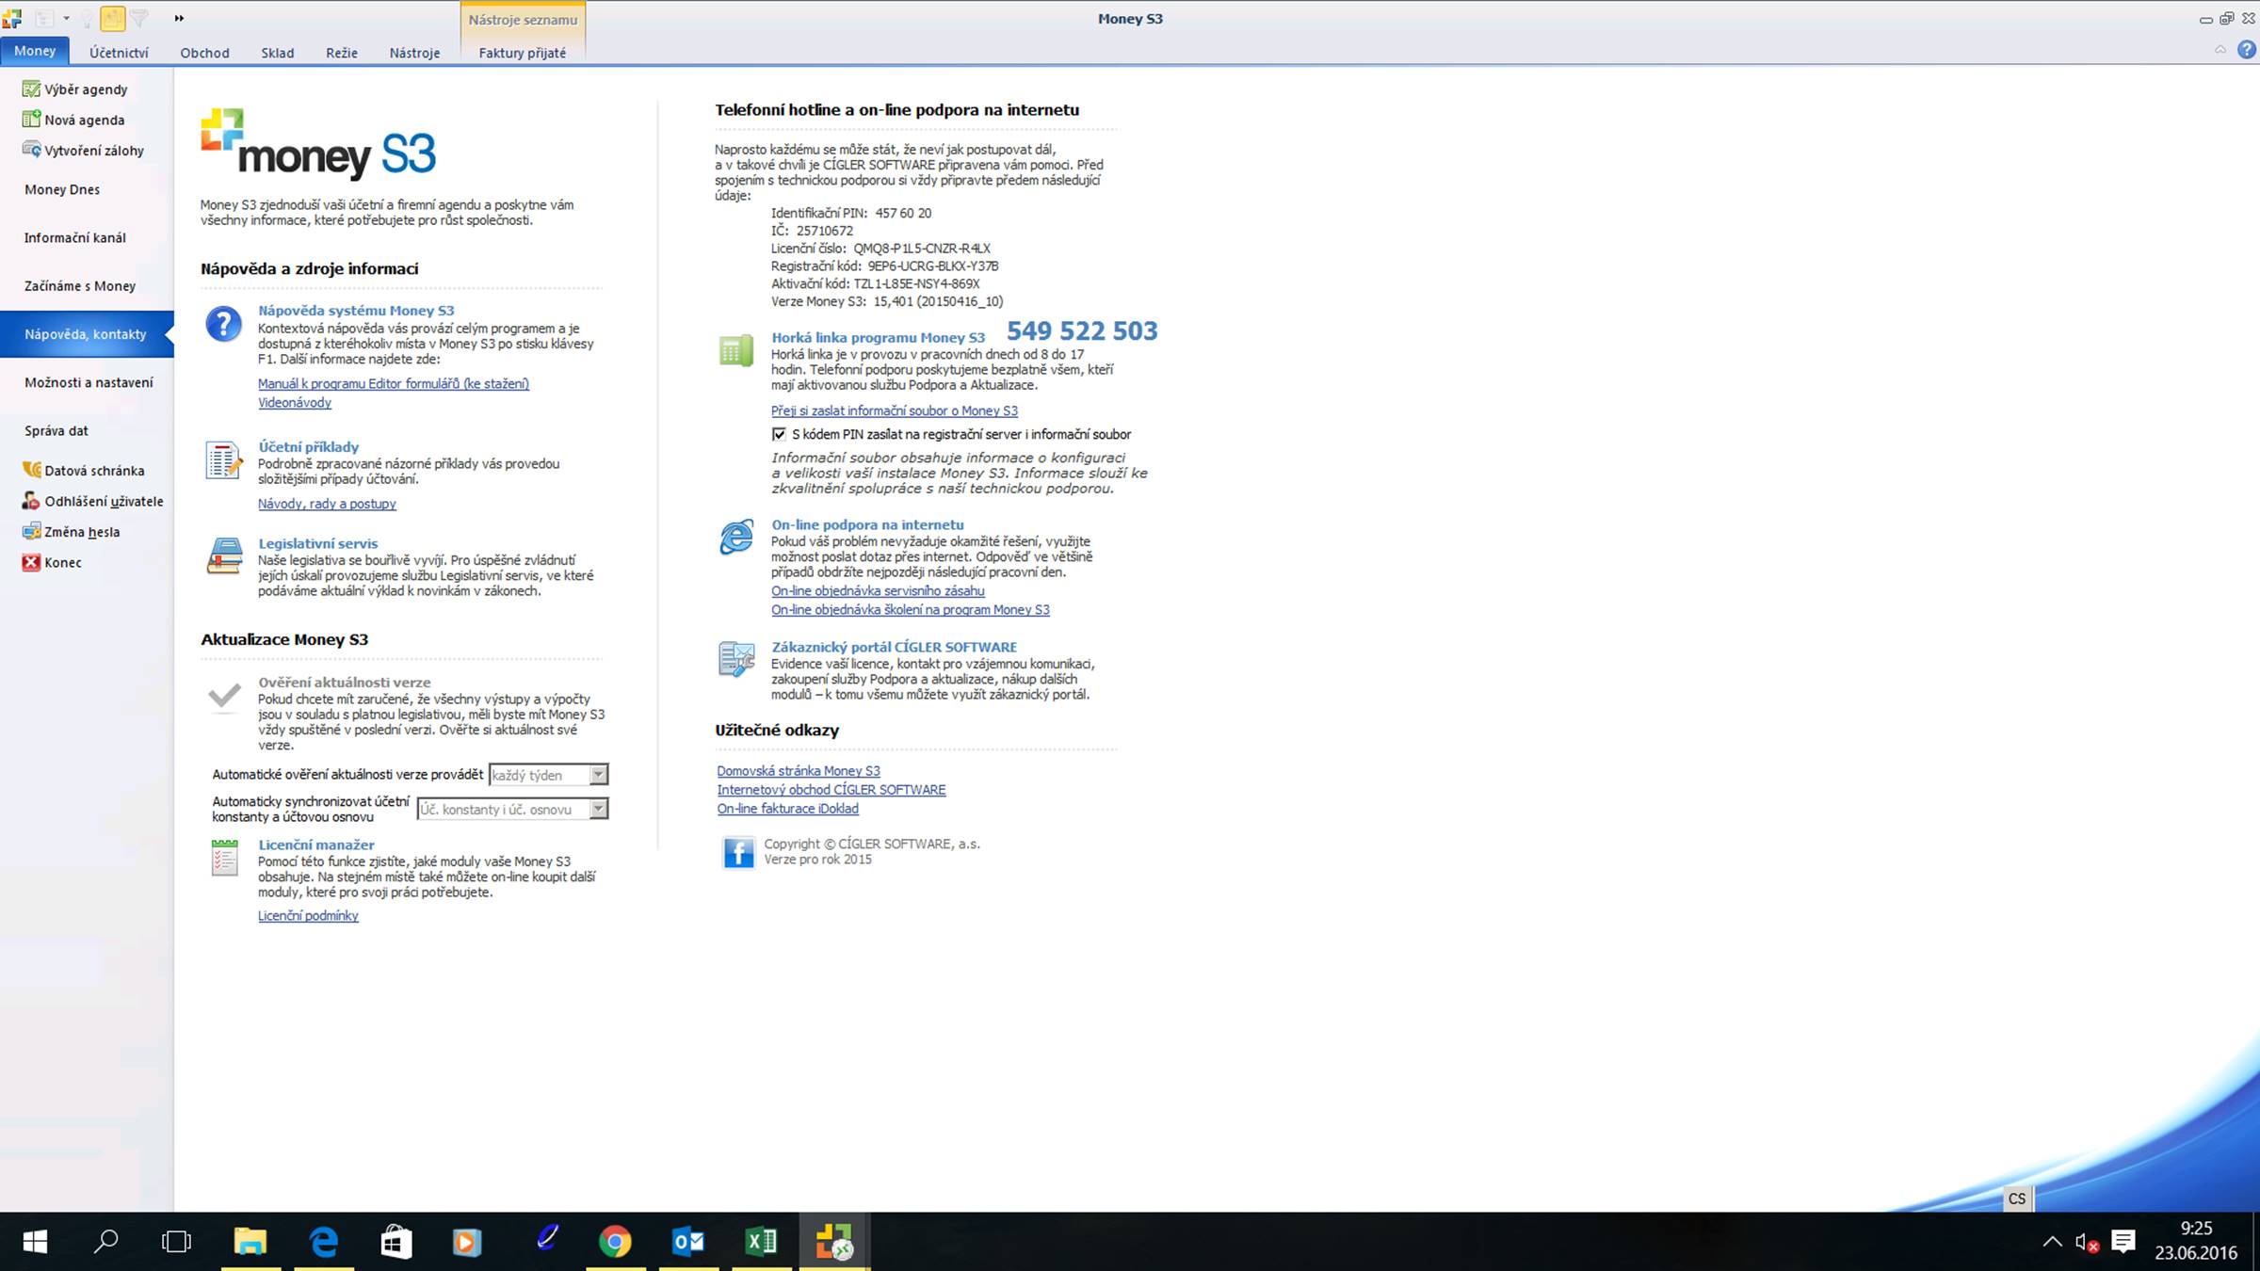The image size is (2260, 1271).
Task: Toggle the PIN registration server checkbox
Action: pos(779,434)
